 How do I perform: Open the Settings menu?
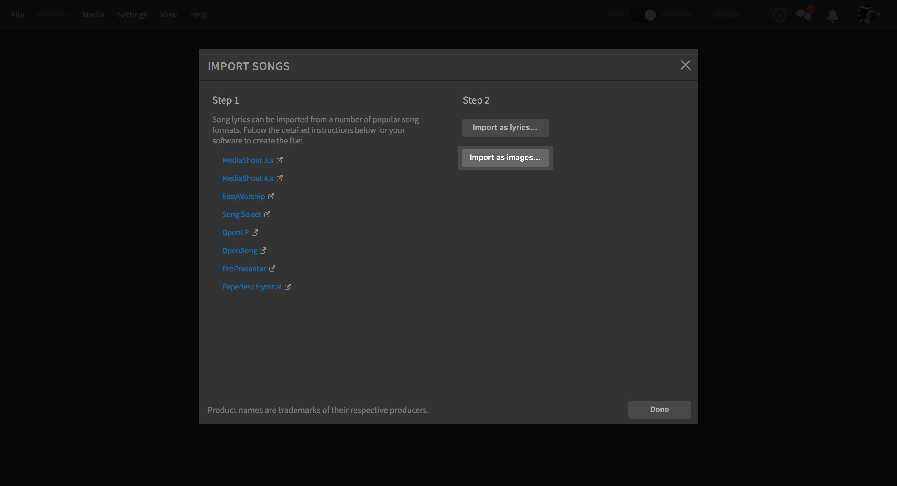point(132,15)
